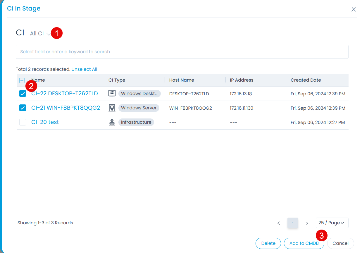The image size is (362, 253).
Task: Click the Unselect All link
Action: point(84,69)
